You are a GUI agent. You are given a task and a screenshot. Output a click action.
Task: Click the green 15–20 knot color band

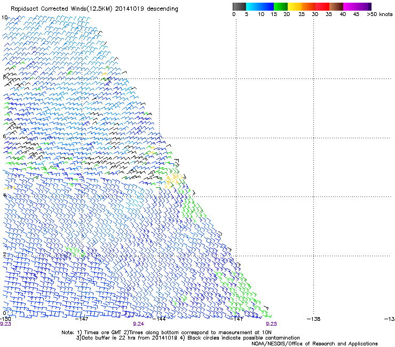tap(281, 6)
